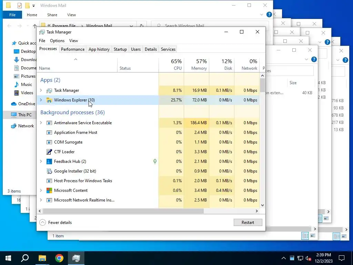
Task: Collapse to Fewer details
Action: (56, 223)
